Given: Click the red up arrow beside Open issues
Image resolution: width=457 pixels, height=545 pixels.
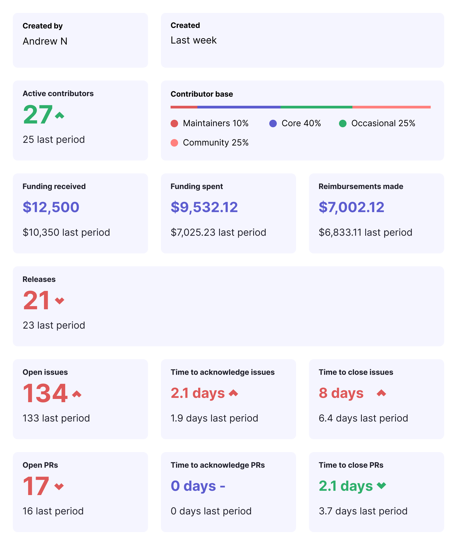Looking at the screenshot, I should pyautogui.click(x=77, y=394).
